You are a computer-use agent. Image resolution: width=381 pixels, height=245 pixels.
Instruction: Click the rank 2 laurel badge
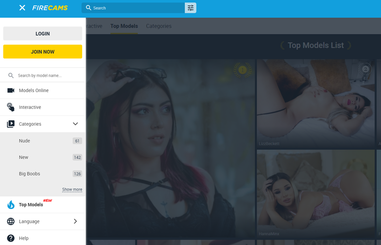(x=365, y=70)
